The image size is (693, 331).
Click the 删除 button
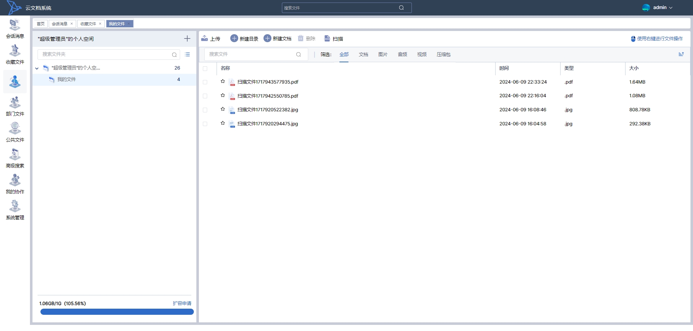pyautogui.click(x=306, y=39)
